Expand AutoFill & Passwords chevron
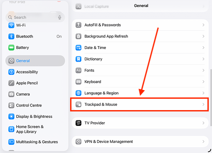212x153 pixels. coord(203,25)
